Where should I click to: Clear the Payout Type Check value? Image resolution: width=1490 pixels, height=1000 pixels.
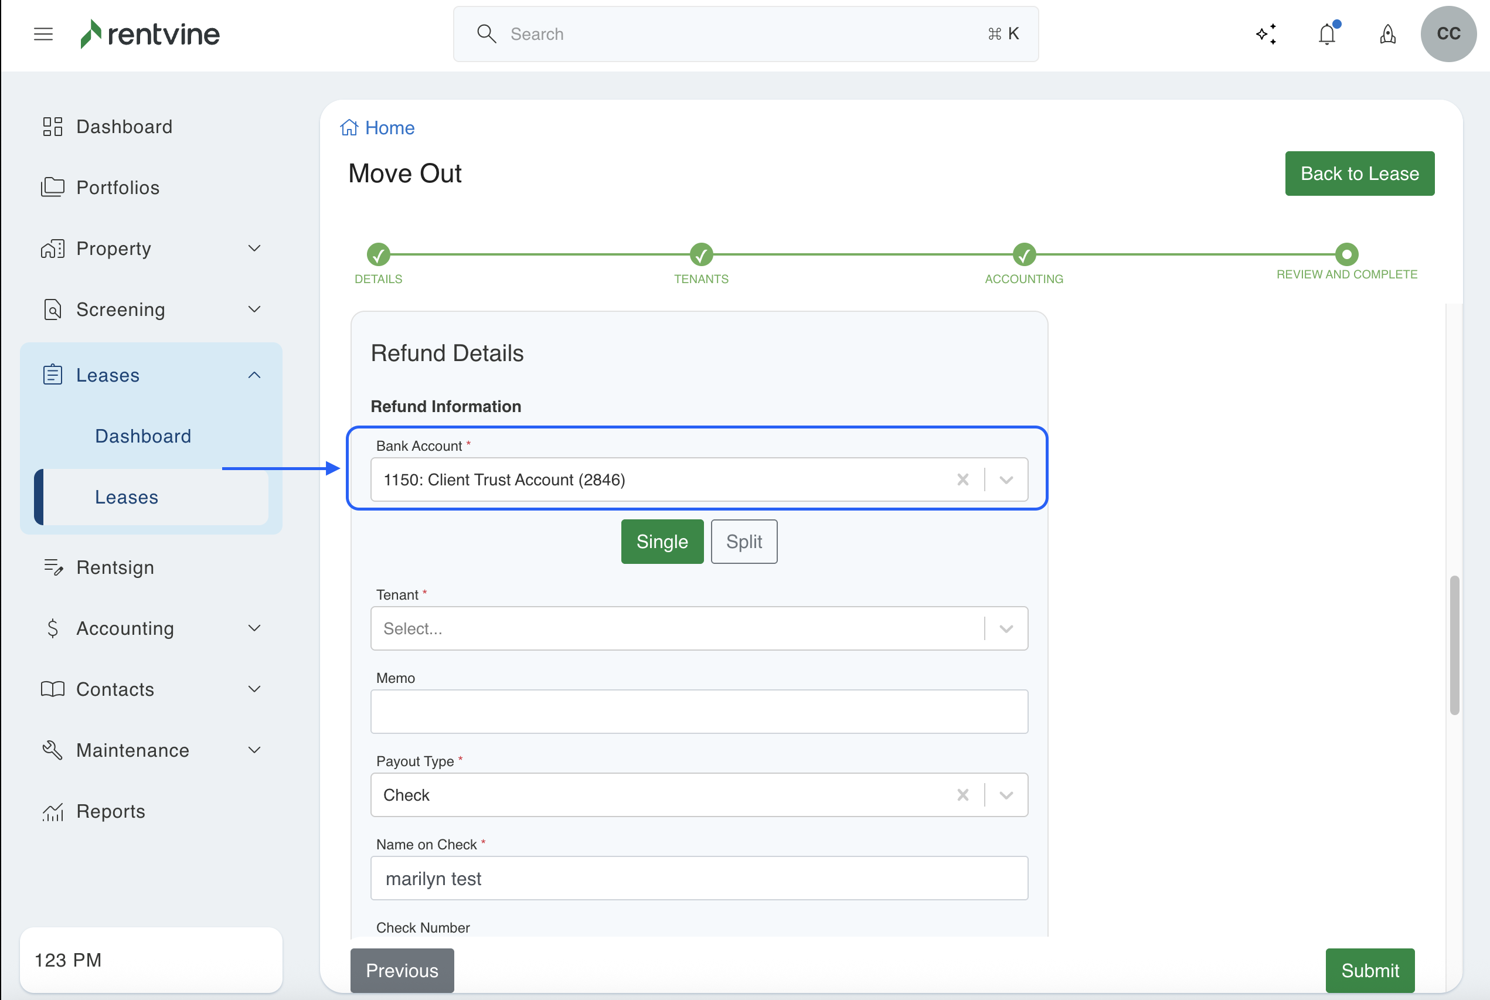(x=962, y=795)
